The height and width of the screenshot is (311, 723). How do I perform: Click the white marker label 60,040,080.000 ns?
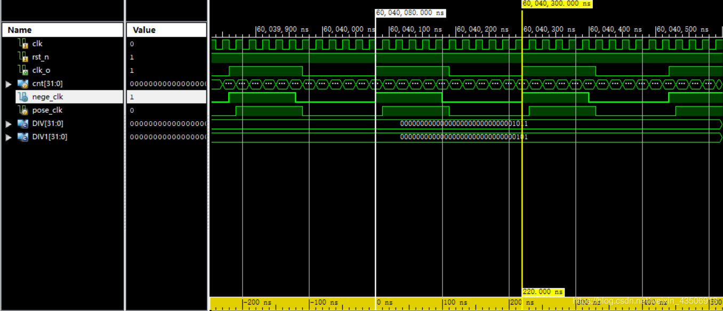coord(410,13)
